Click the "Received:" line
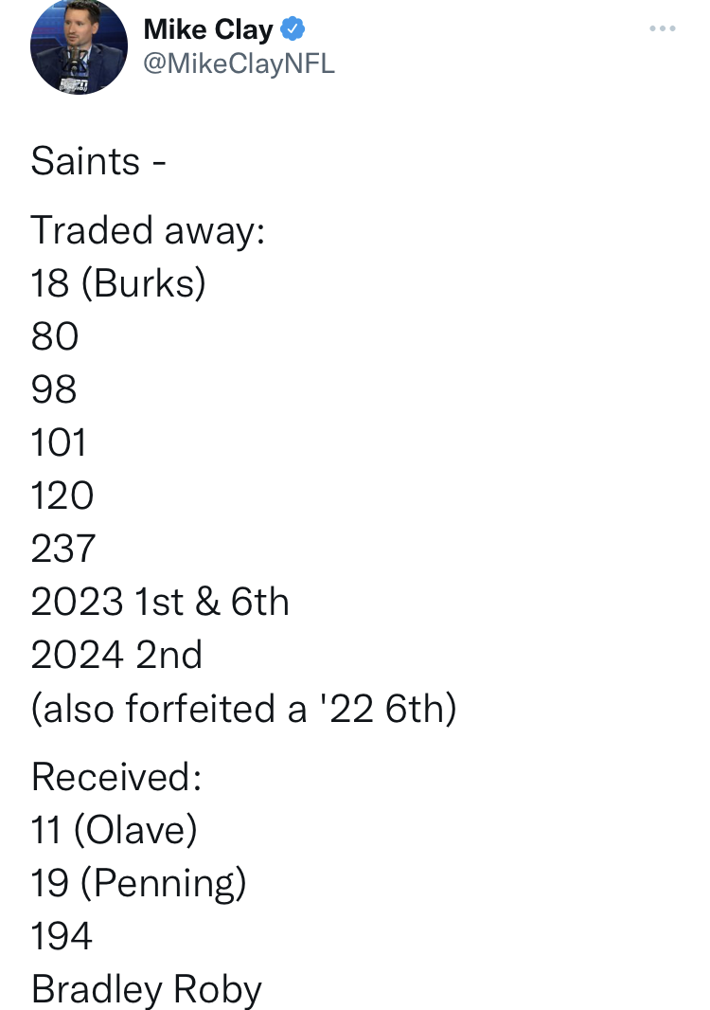This screenshot has height=1010, width=710. 116,777
